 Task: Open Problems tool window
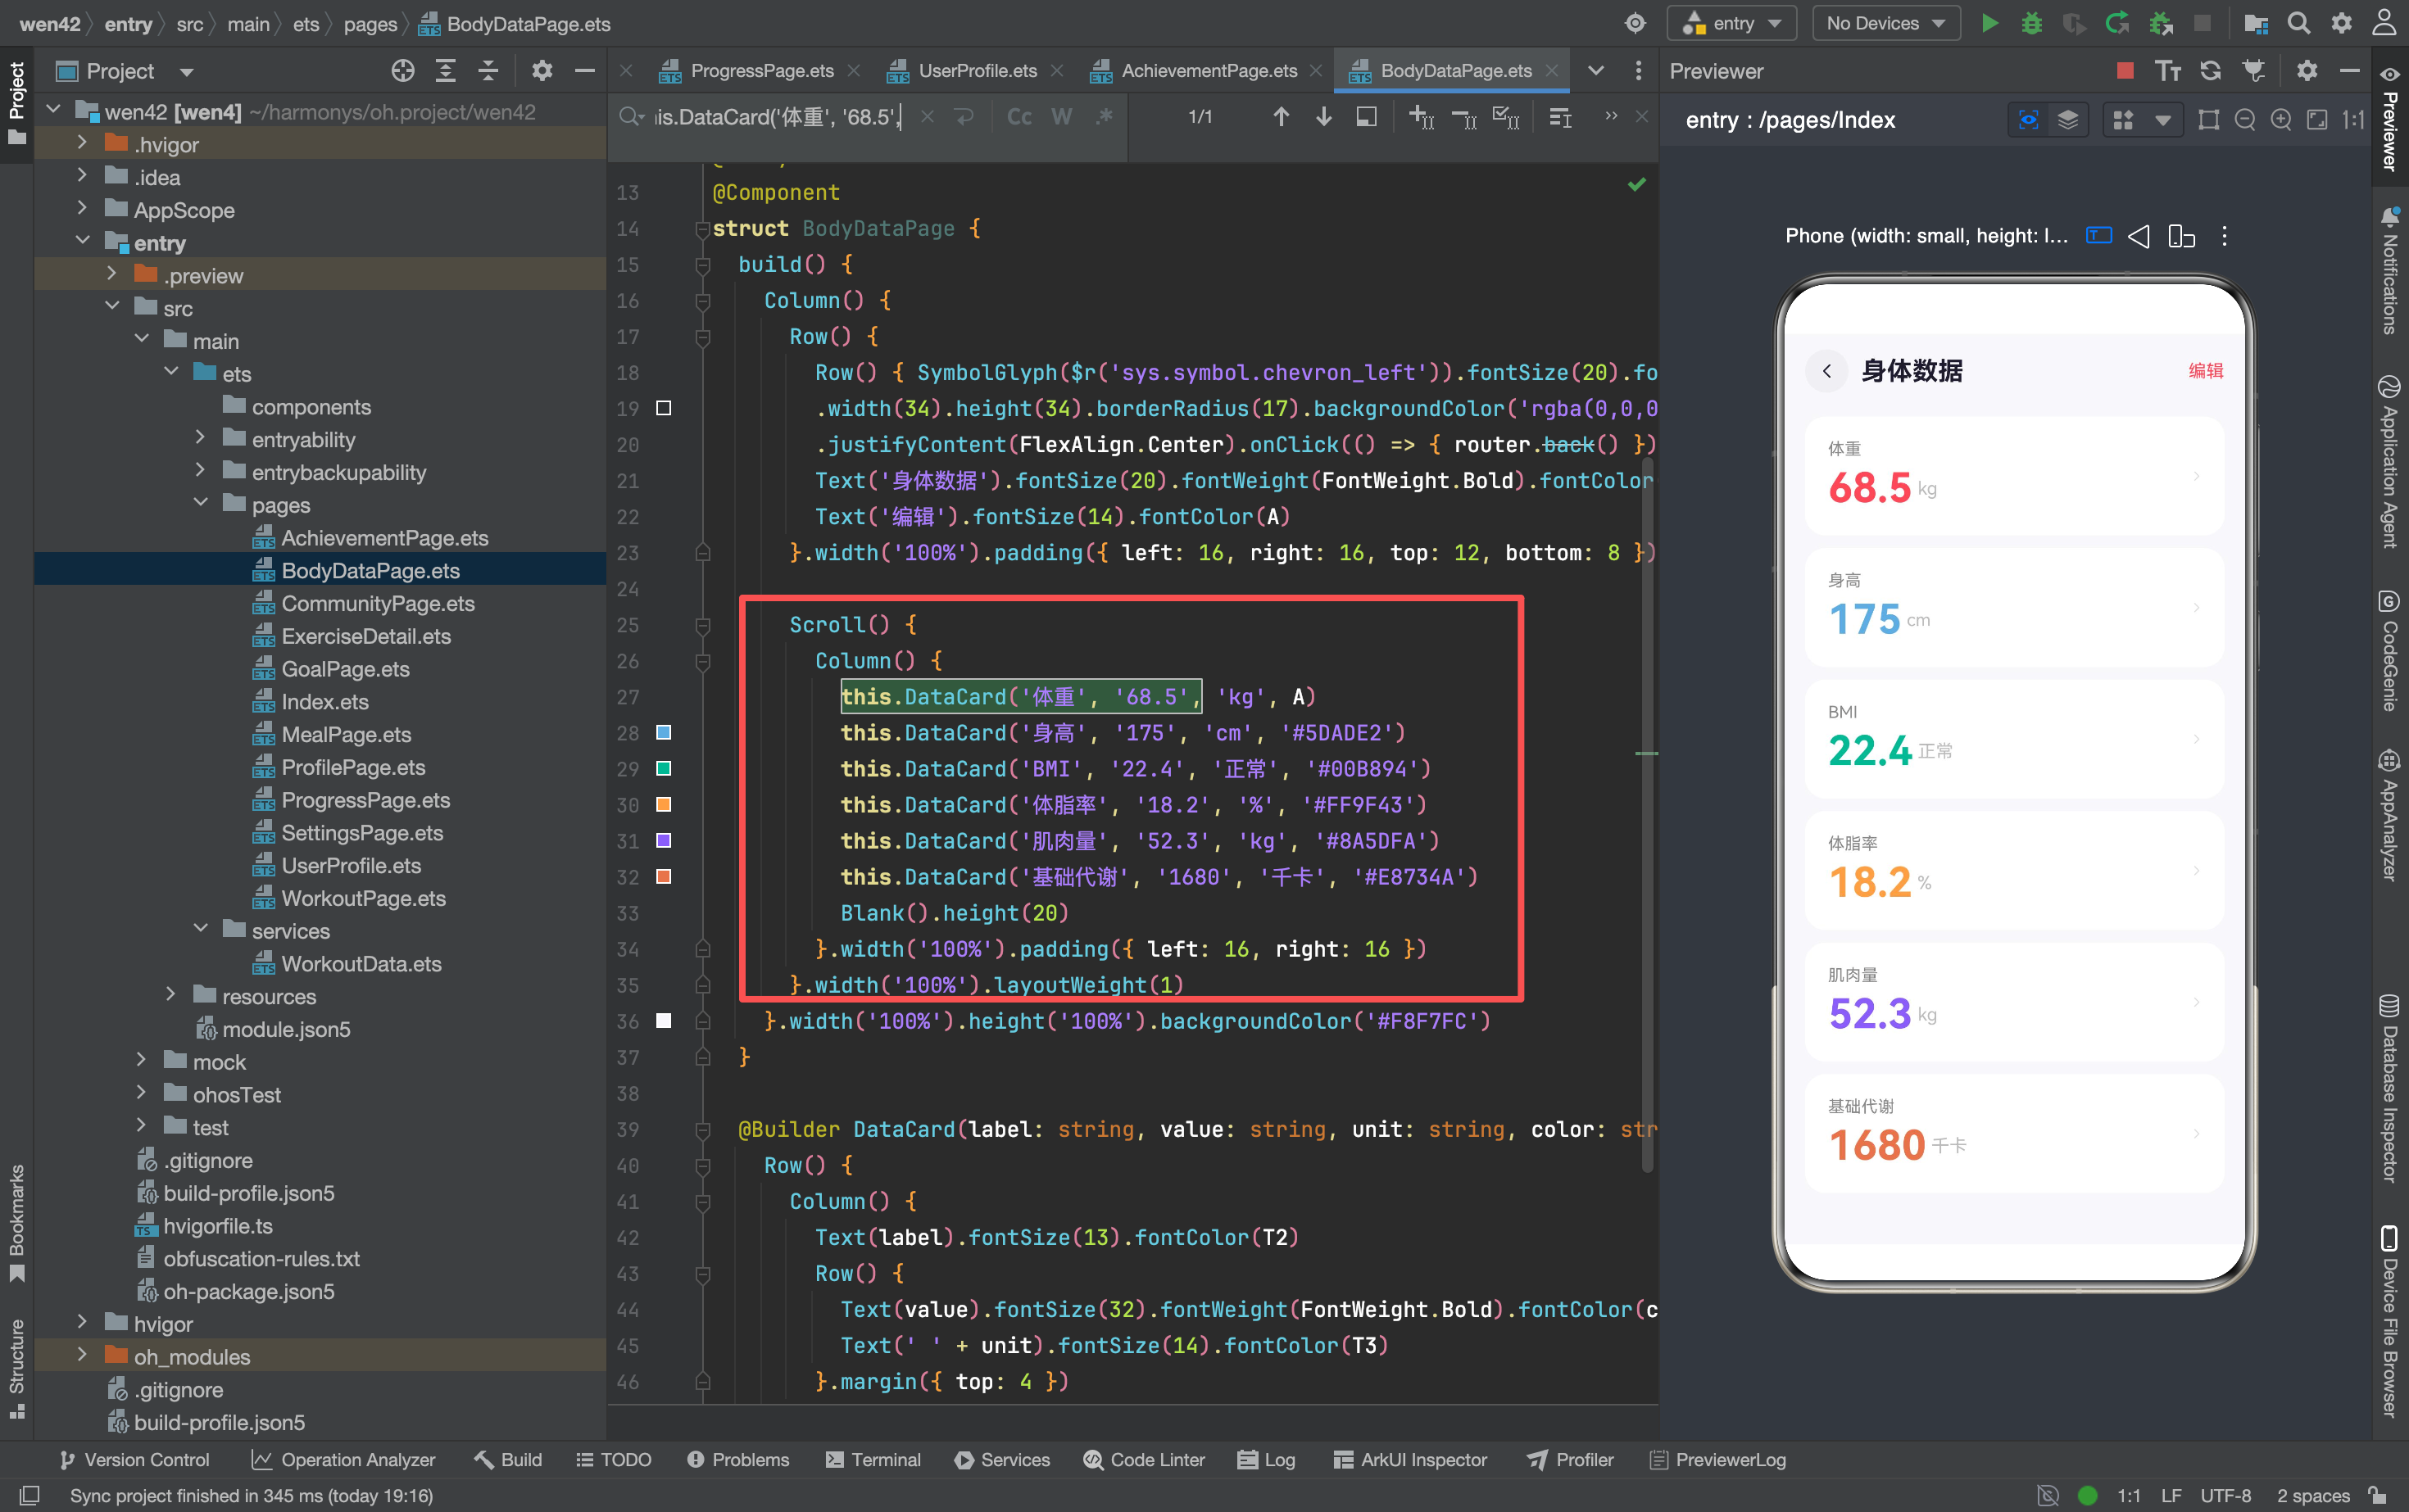pos(738,1459)
